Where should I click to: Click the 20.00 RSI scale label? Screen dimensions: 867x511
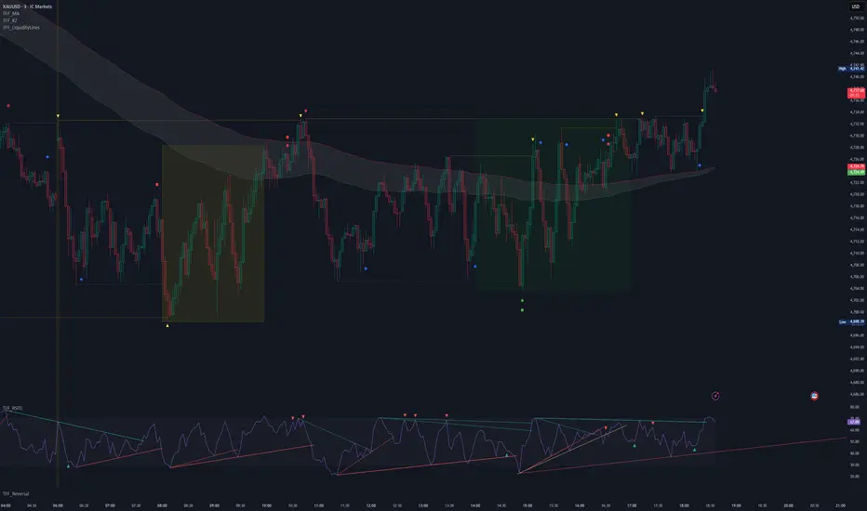pyautogui.click(x=855, y=477)
